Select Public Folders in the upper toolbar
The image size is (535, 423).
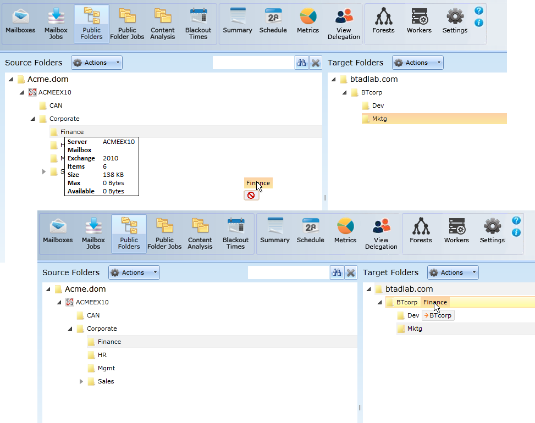[91, 24]
